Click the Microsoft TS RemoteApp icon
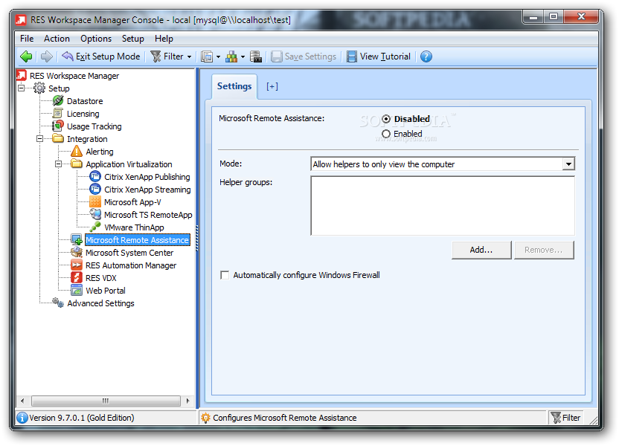This screenshot has height=446, width=619. (x=95, y=214)
